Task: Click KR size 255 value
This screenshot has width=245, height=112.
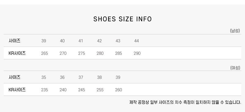Action: (100, 90)
